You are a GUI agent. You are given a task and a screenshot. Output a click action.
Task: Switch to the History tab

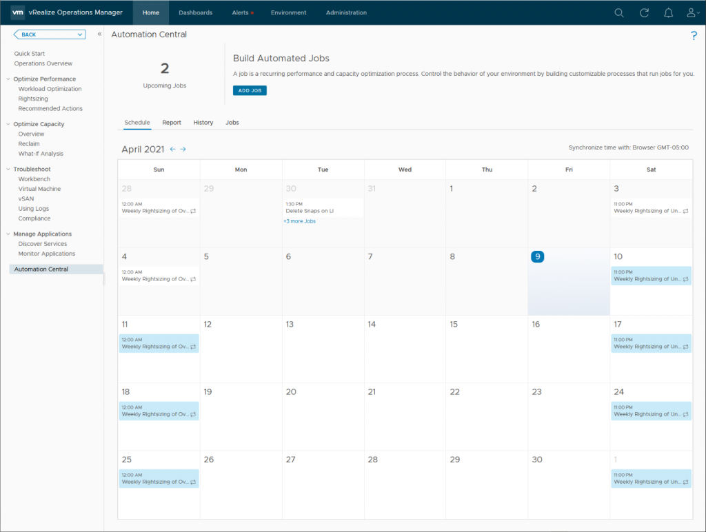click(203, 123)
